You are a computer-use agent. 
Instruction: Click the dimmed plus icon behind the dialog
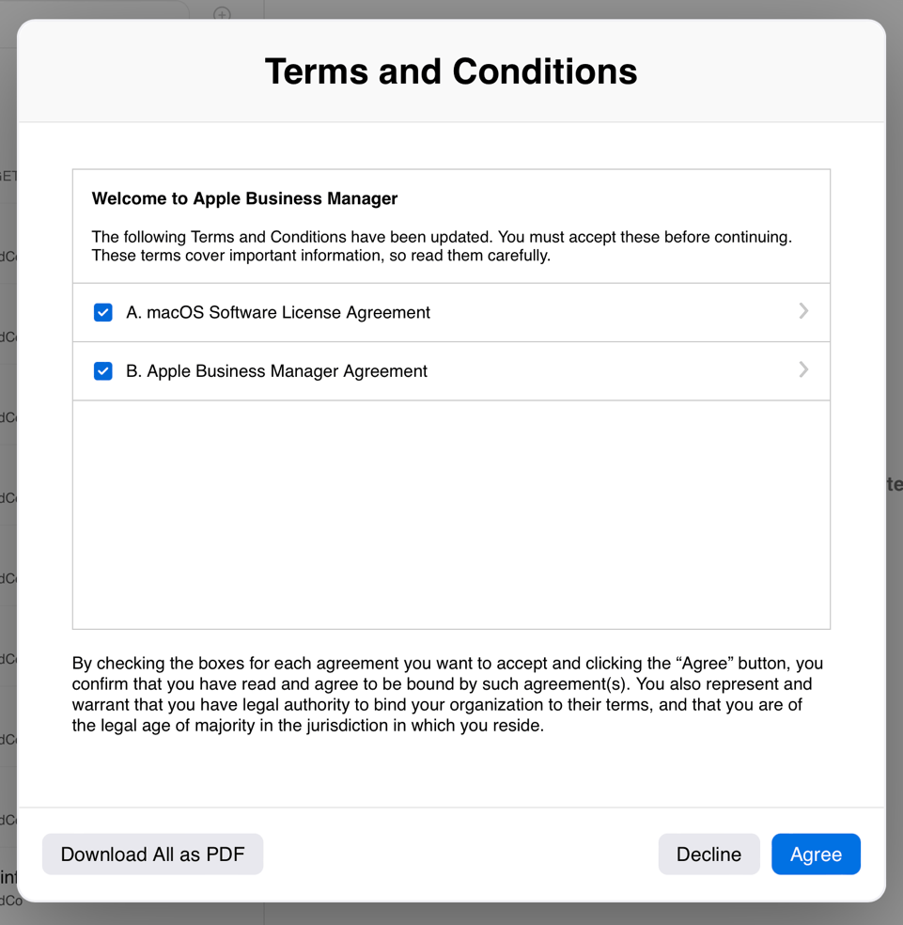222,13
